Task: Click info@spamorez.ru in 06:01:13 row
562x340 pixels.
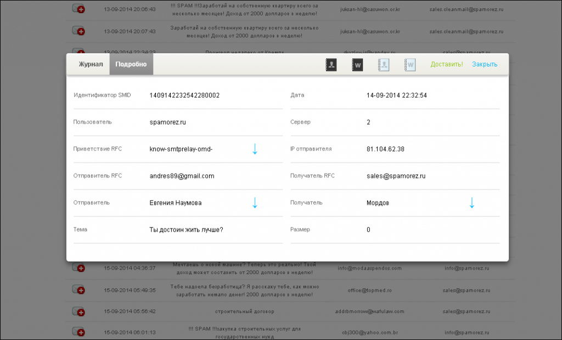Action: 467,333
